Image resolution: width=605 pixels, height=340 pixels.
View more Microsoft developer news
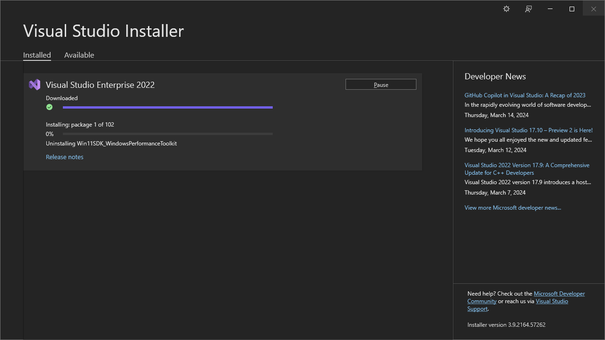tap(513, 207)
